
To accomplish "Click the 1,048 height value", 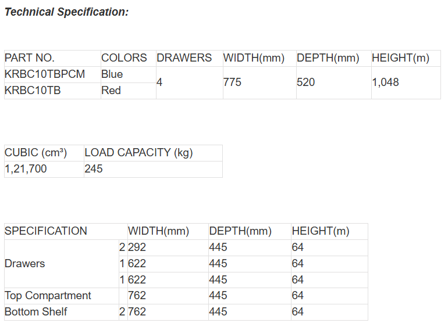I will click(x=386, y=82).
